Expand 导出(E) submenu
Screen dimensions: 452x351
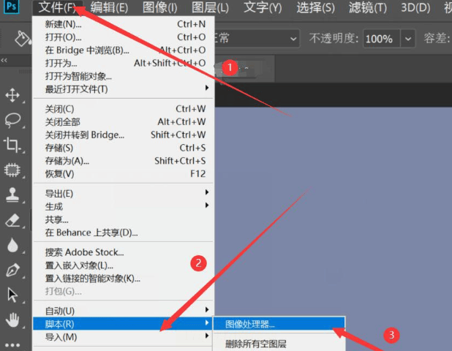point(124,193)
